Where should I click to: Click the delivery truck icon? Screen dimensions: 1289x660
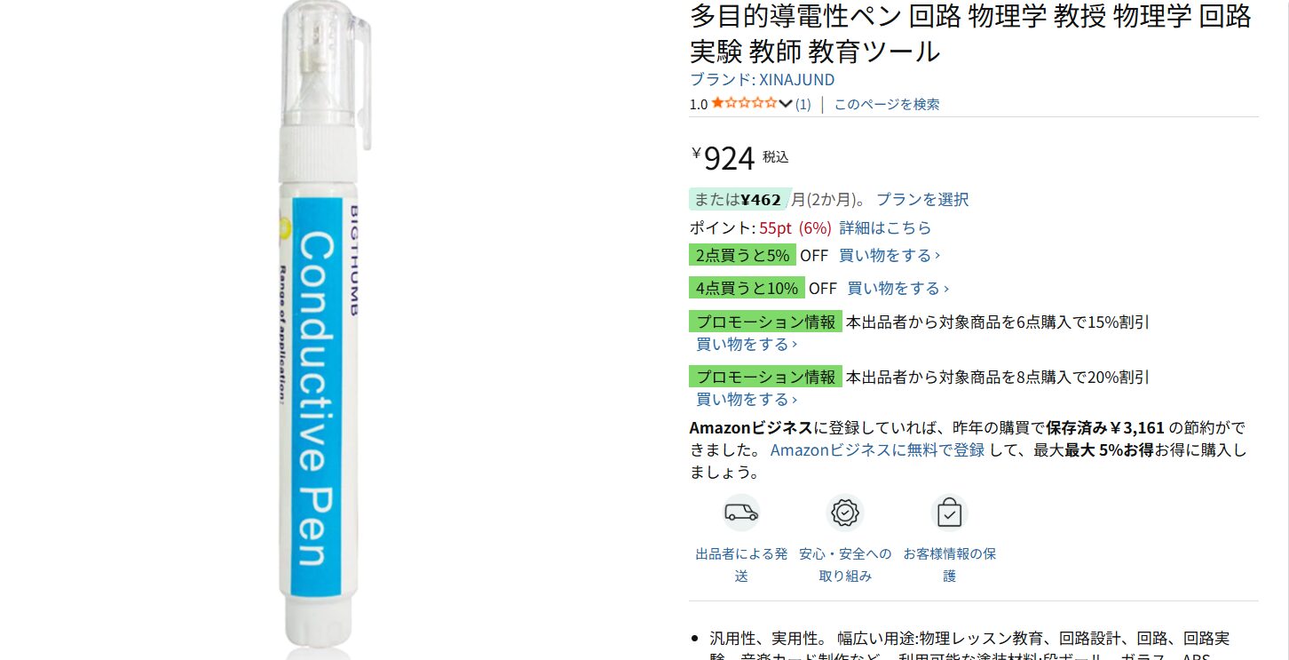click(741, 513)
